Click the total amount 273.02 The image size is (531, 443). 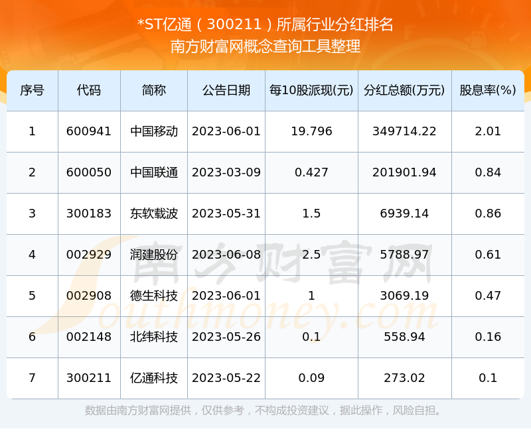click(x=404, y=378)
